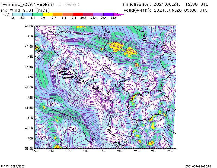
Task: Click the '21E' longitude label
Action: [137, 151]
